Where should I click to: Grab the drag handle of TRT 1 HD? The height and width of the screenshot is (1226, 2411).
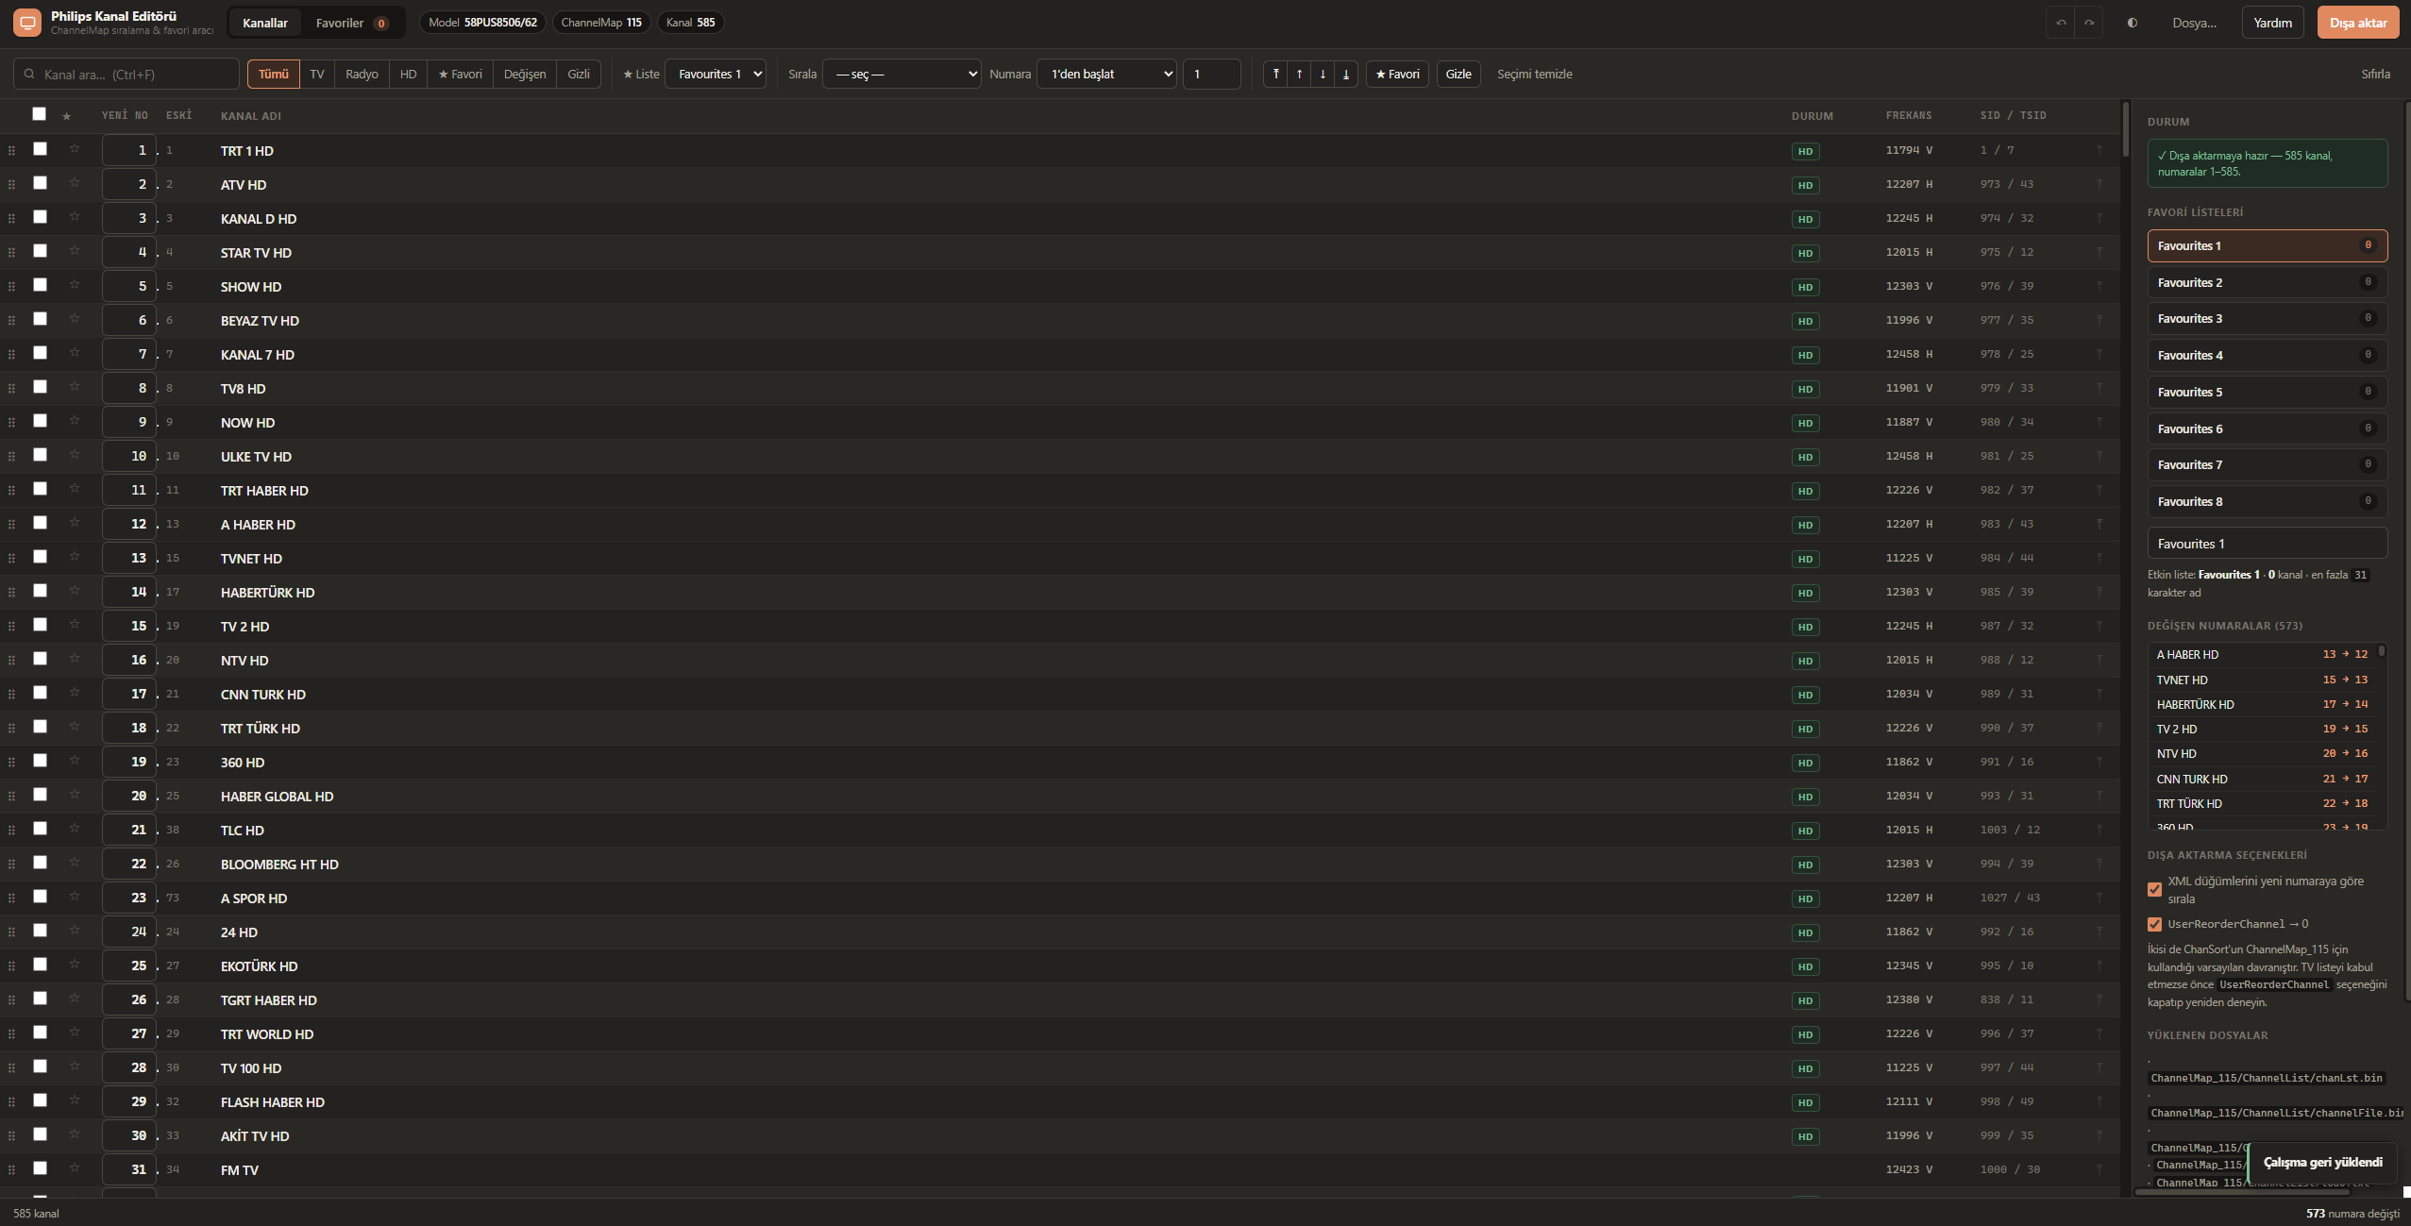click(11, 151)
